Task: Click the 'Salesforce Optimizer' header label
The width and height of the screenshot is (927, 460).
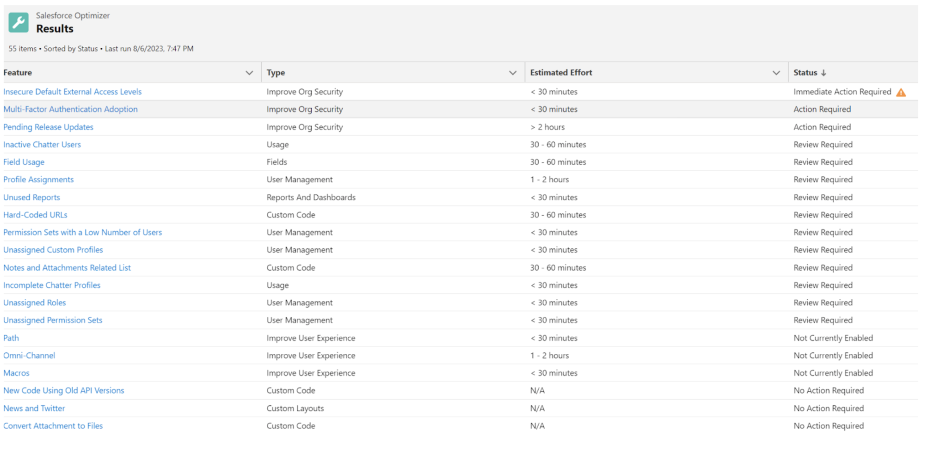Action: pos(73,15)
